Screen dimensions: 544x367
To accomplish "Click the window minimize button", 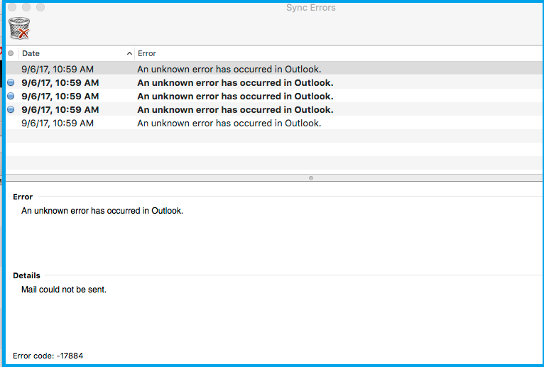I will coord(26,7).
